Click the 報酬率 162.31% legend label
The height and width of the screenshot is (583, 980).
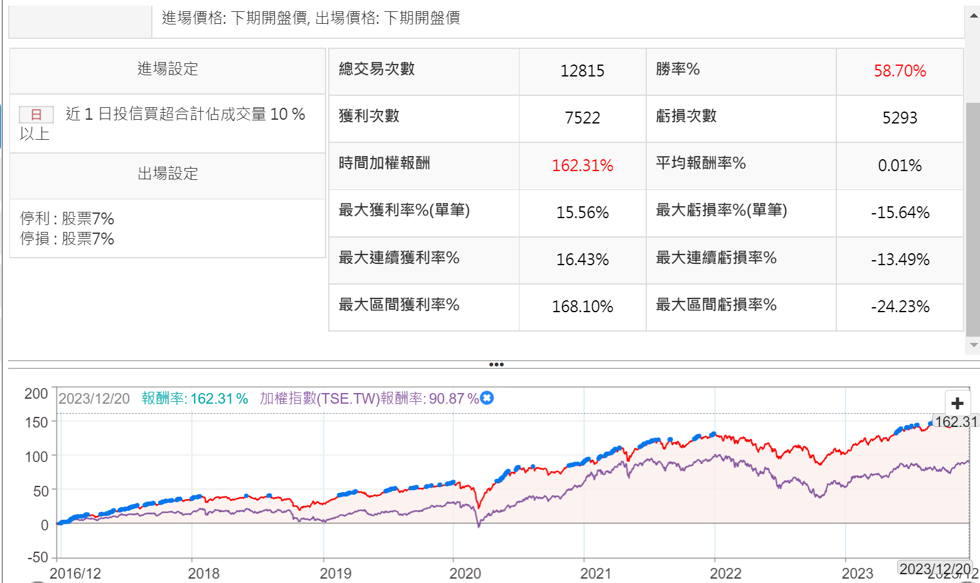[x=194, y=399]
